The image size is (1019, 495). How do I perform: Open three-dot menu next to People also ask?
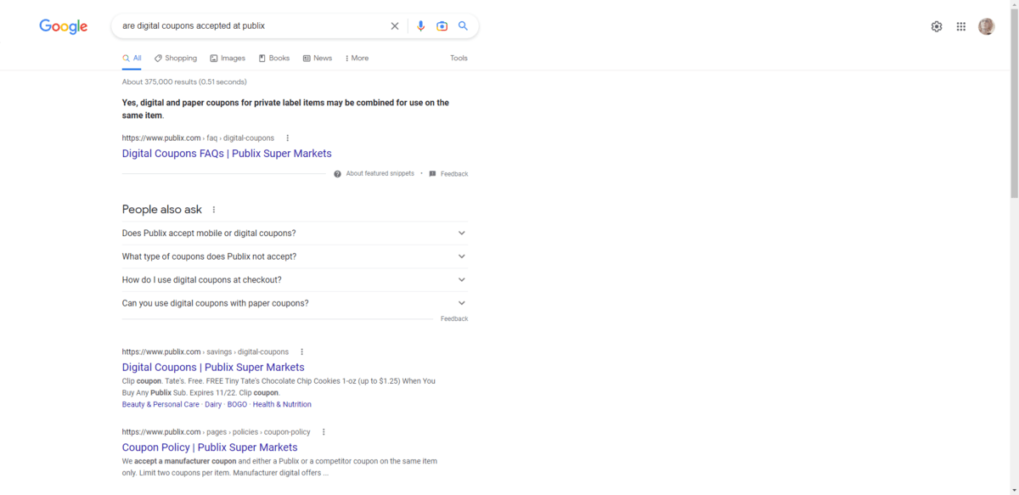pos(214,210)
